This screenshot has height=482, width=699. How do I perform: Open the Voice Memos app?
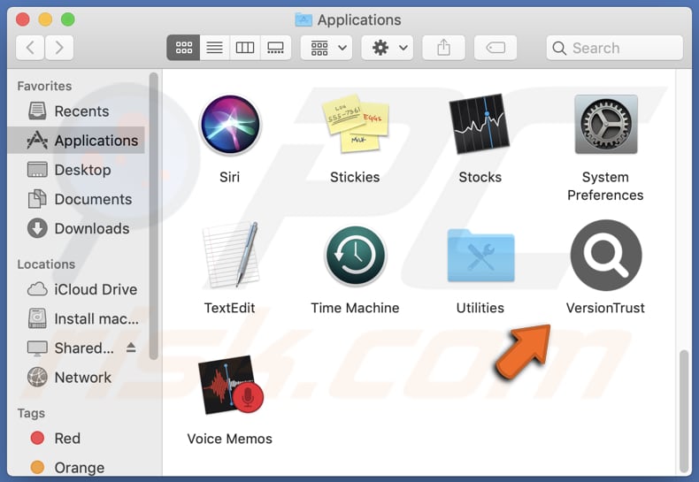pyautogui.click(x=229, y=386)
